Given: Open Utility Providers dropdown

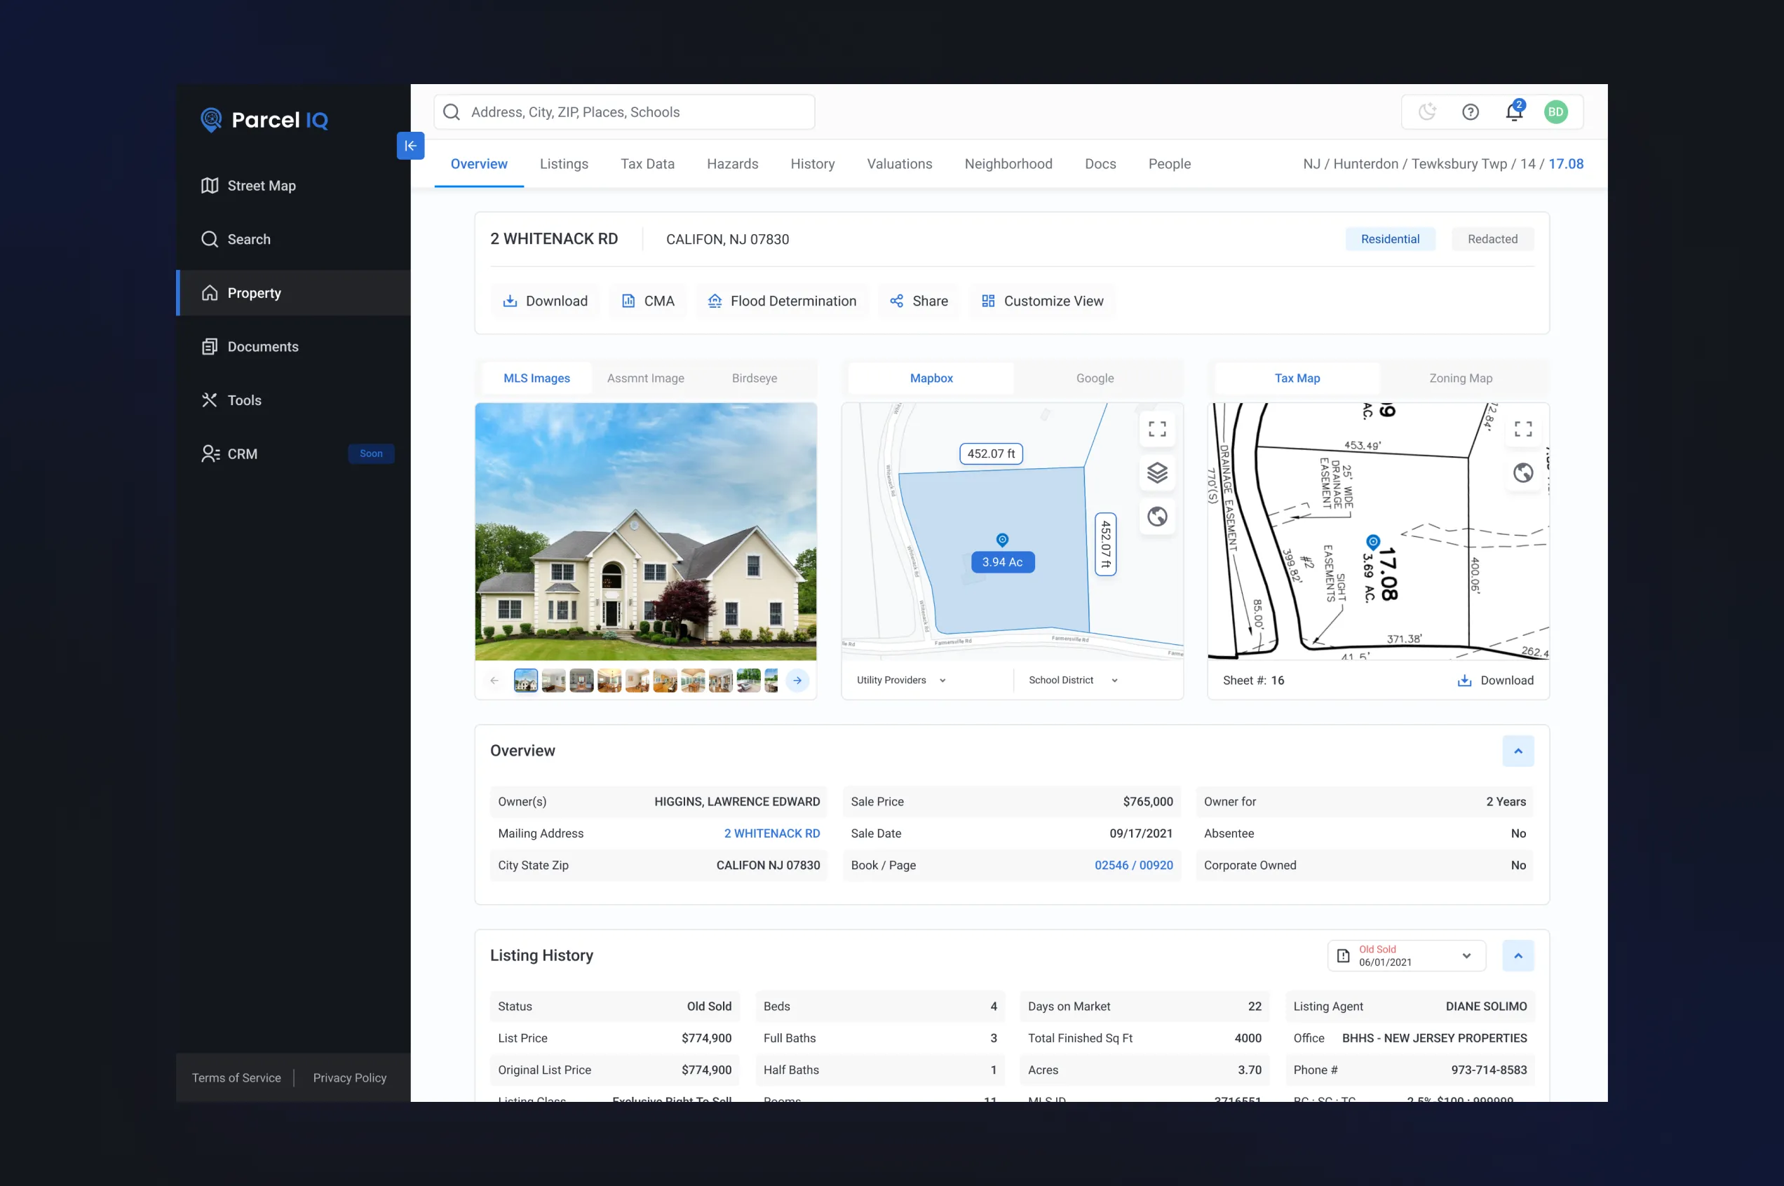Looking at the screenshot, I should pos(900,680).
